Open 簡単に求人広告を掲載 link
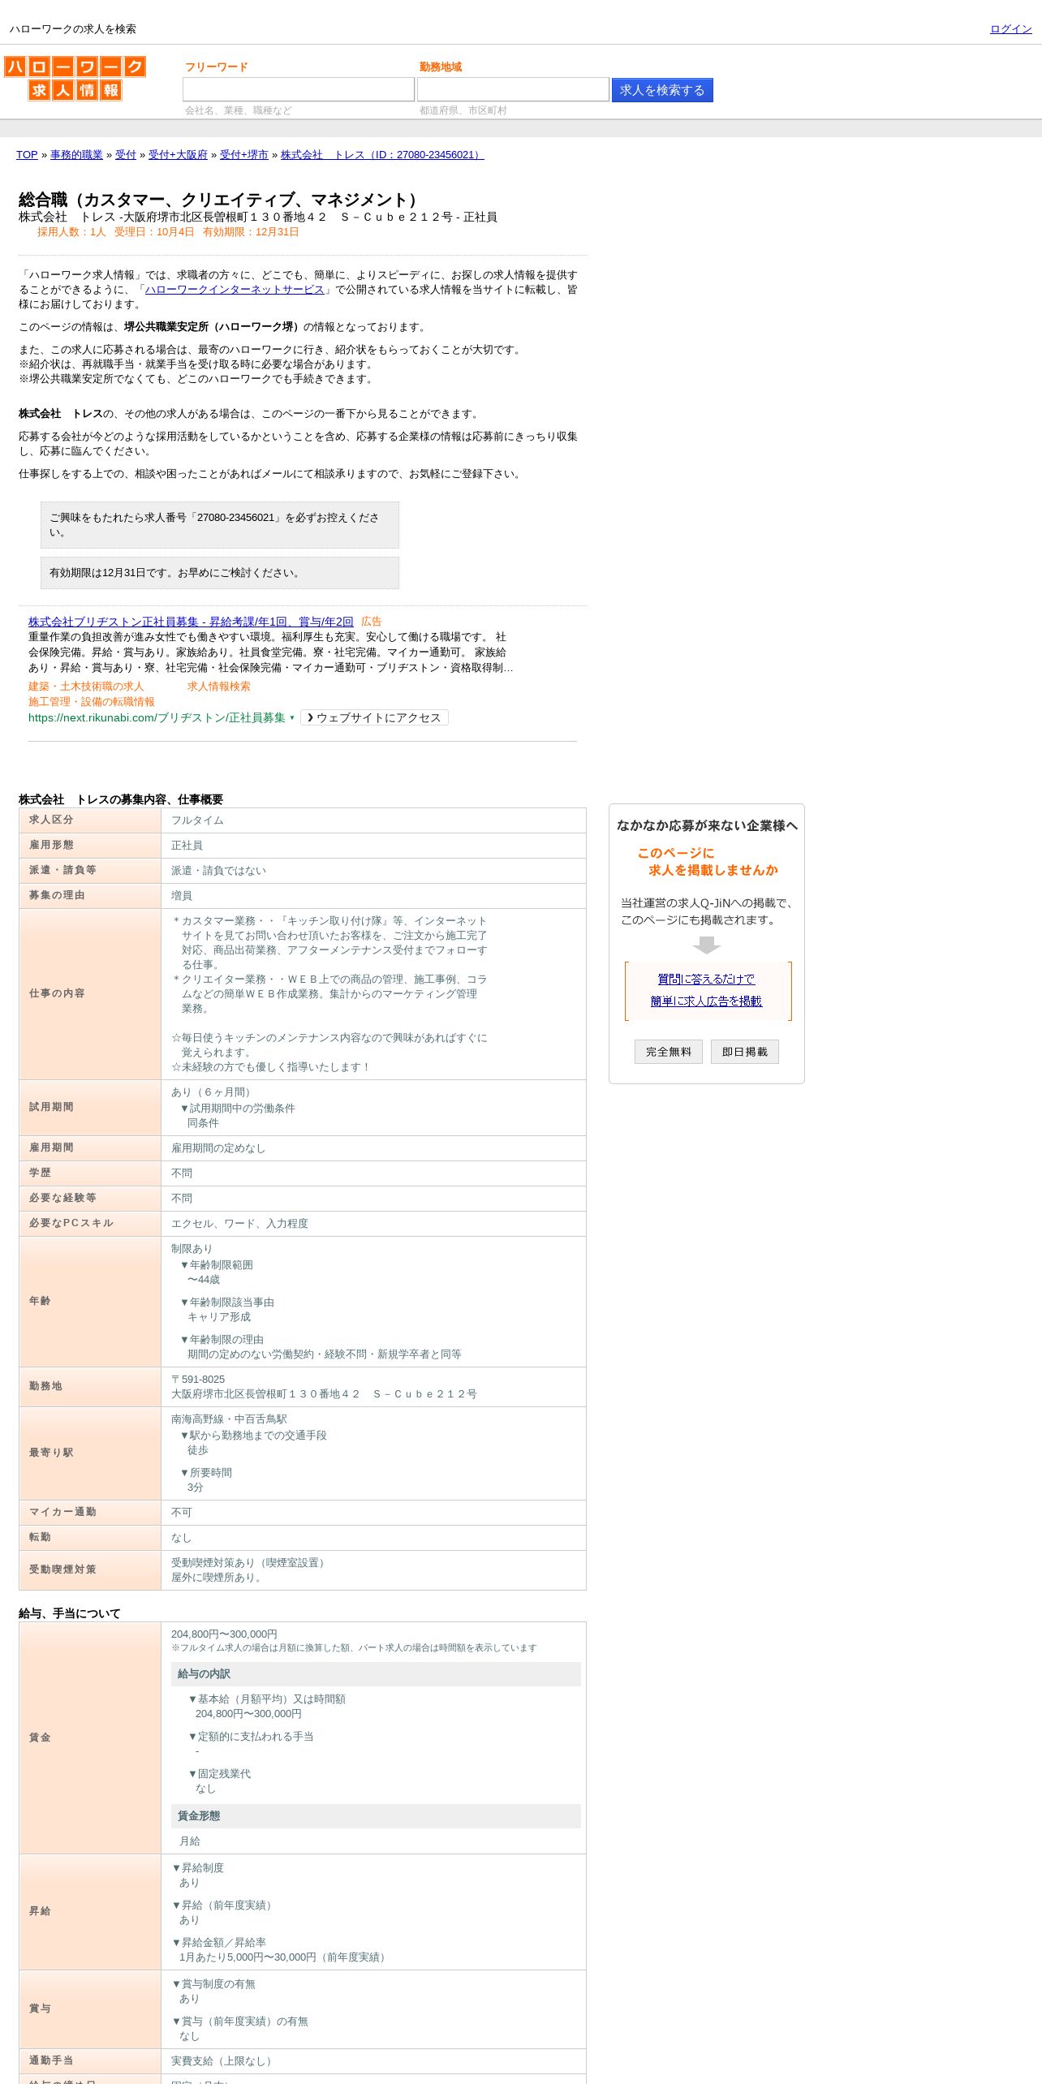This screenshot has width=1042, height=2084. point(706,1001)
